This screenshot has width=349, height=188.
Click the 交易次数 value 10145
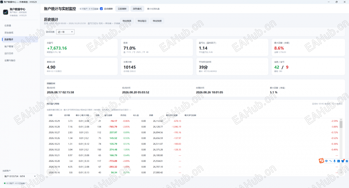[130, 67]
